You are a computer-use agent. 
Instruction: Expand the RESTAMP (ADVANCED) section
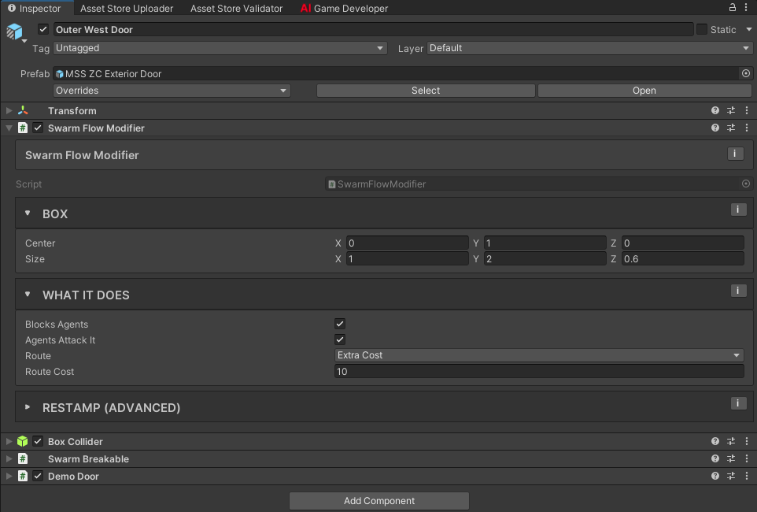(28, 407)
